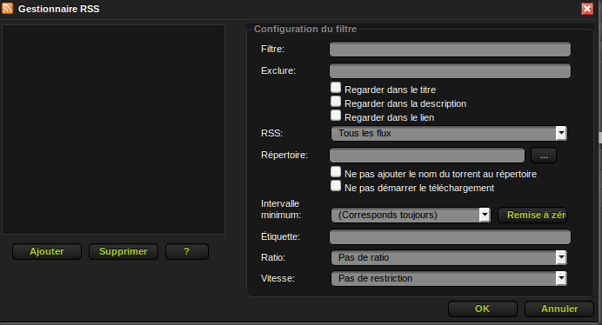Focus the Filtre text field
The height and width of the screenshot is (325, 602).
(450, 50)
